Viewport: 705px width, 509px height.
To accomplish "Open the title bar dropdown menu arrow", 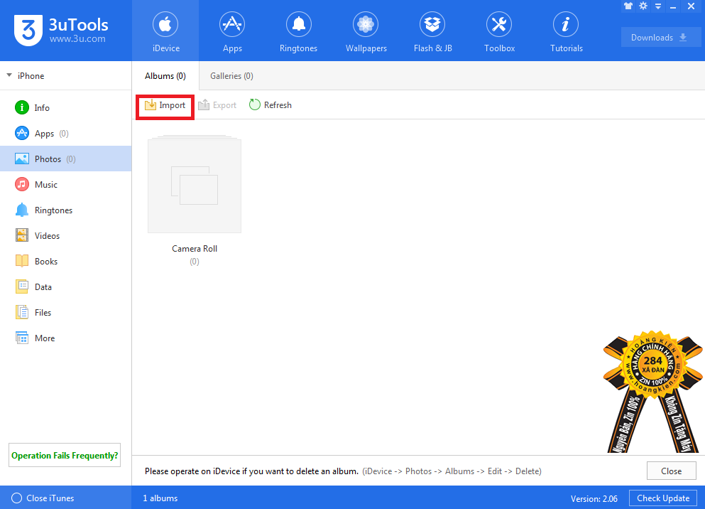I will point(658,6).
